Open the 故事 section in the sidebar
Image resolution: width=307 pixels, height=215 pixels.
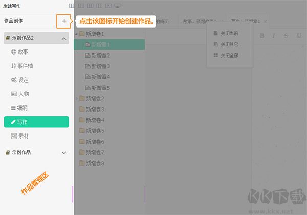coord(19,52)
